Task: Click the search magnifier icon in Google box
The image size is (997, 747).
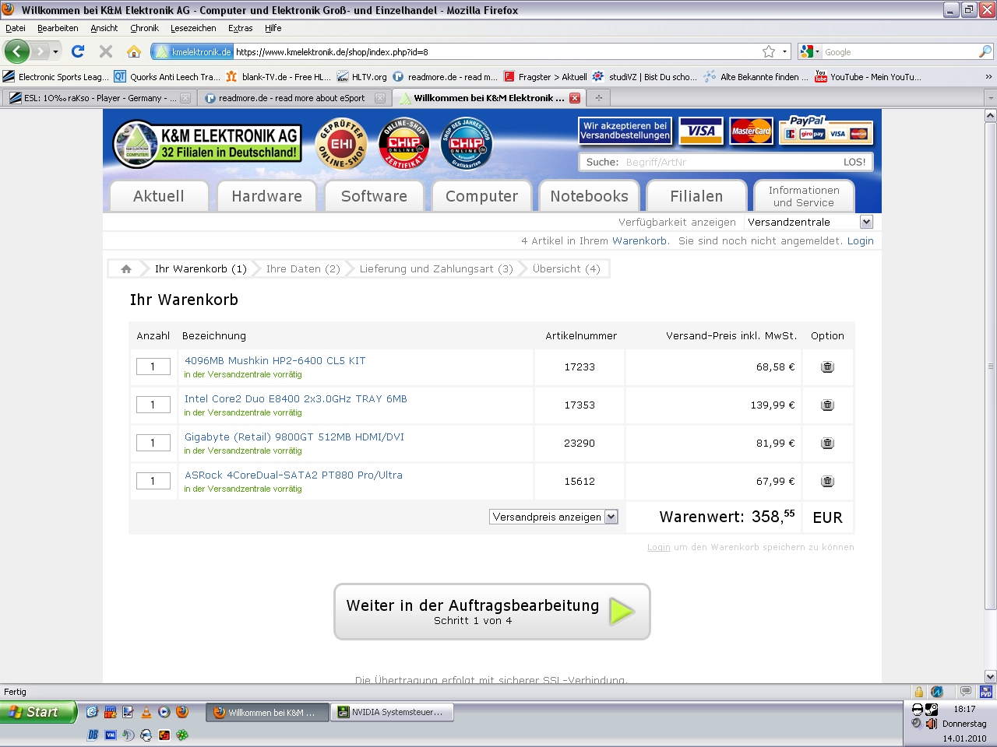Action: click(x=985, y=51)
